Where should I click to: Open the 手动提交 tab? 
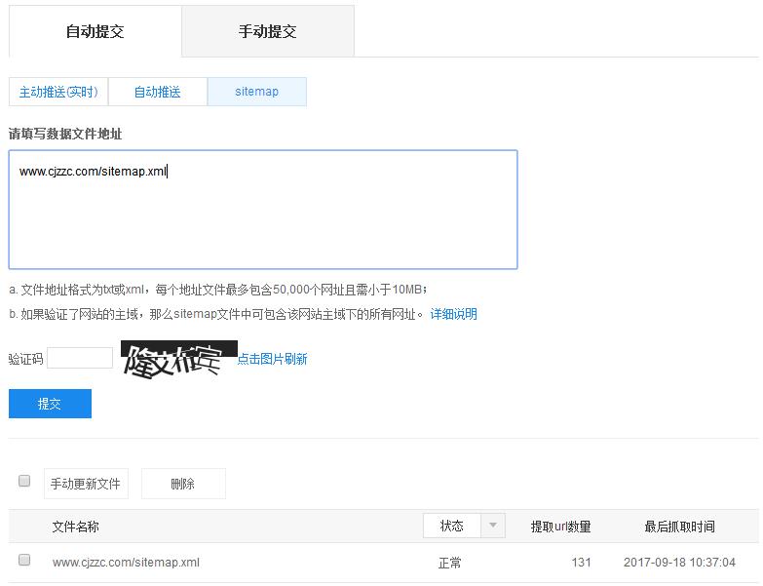pyautogui.click(x=267, y=31)
